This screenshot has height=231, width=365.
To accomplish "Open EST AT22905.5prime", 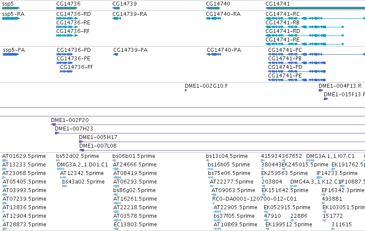I will click(x=235, y=207).
